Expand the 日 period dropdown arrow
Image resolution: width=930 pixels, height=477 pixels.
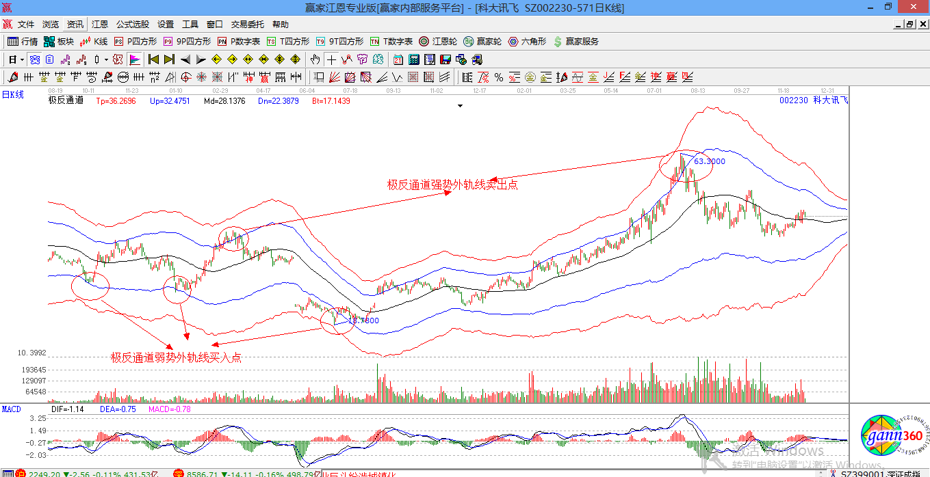click(x=22, y=59)
